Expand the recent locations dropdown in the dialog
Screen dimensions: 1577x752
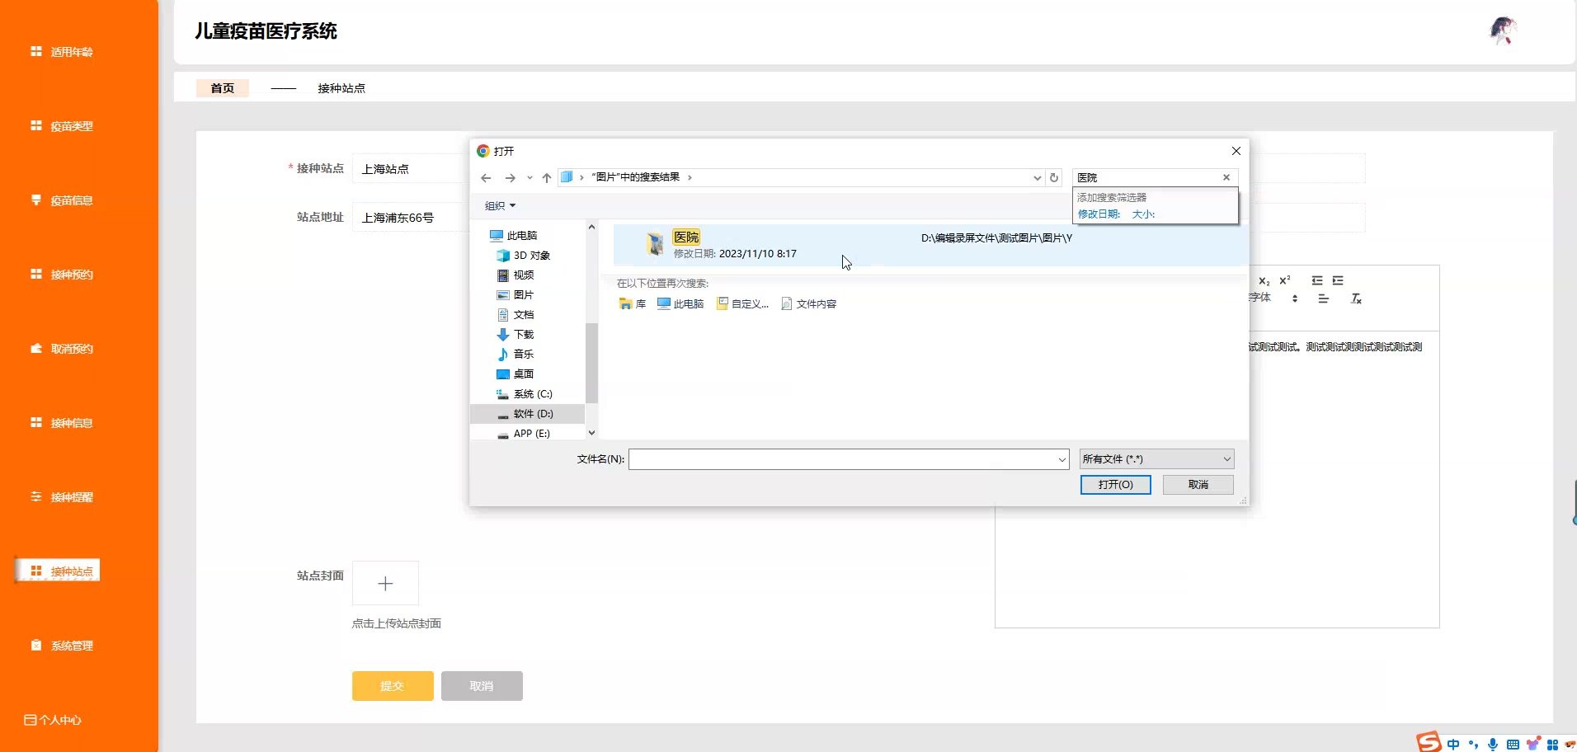(x=530, y=178)
